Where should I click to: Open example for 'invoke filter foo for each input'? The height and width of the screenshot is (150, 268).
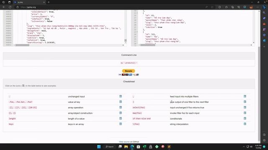tap(245, 113)
